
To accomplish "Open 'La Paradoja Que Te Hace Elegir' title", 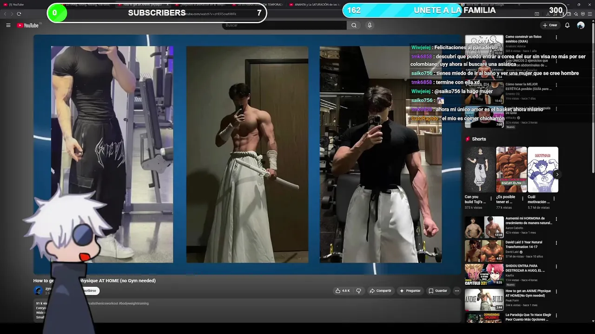I will [529, 317].
